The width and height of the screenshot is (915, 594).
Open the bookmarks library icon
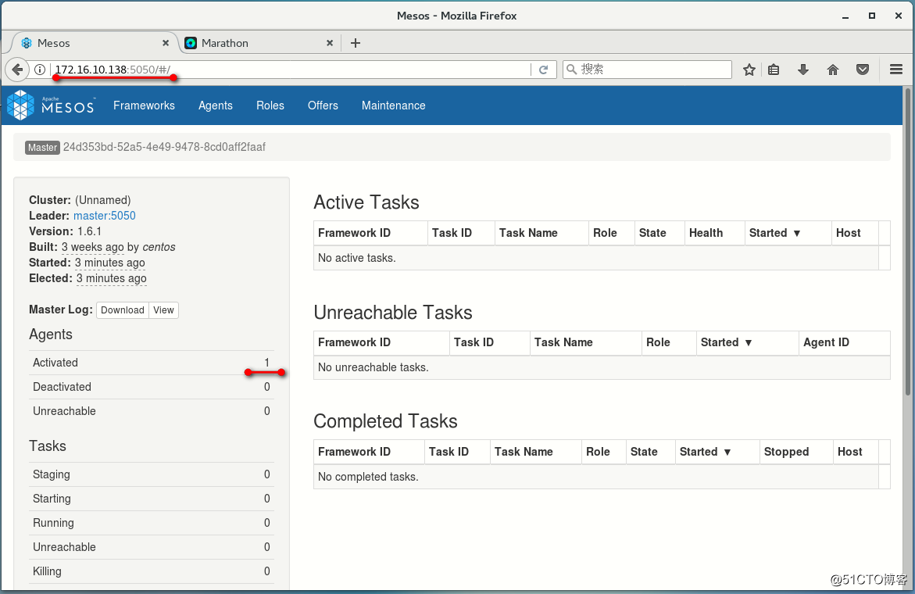[x=774, y=70]
